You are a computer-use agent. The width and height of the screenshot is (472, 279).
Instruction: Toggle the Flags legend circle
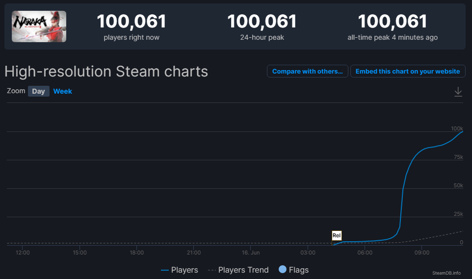[282, 269]
